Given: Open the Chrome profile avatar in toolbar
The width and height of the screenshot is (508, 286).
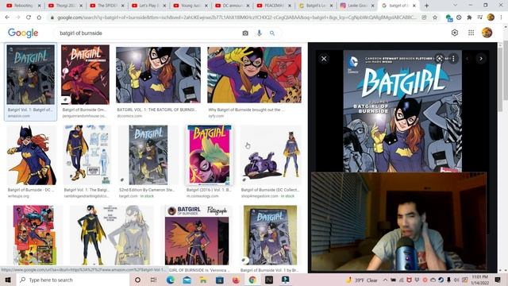Looking at the screenshot, I should pyautogui.click(x=491, y=17).
